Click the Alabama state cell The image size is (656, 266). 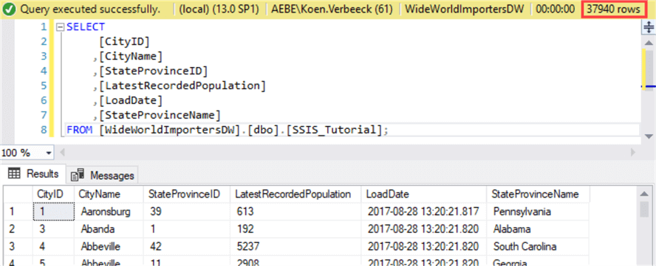tap(539, 229)
